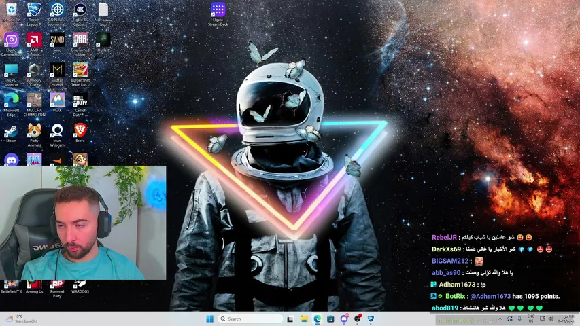This screenshot has width=580, height=326.
Task: Open Discord desktop shortcut
Action: (x=11, y=160)
